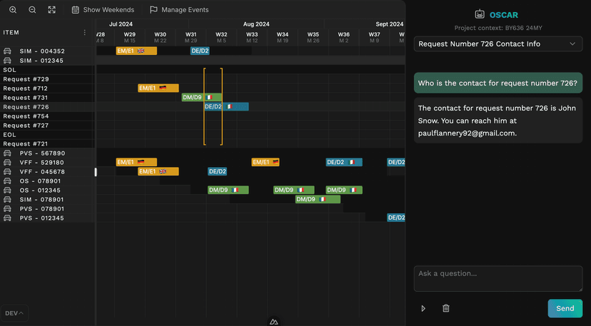Click the Project context BY636 24MY text

click(498, 28)
